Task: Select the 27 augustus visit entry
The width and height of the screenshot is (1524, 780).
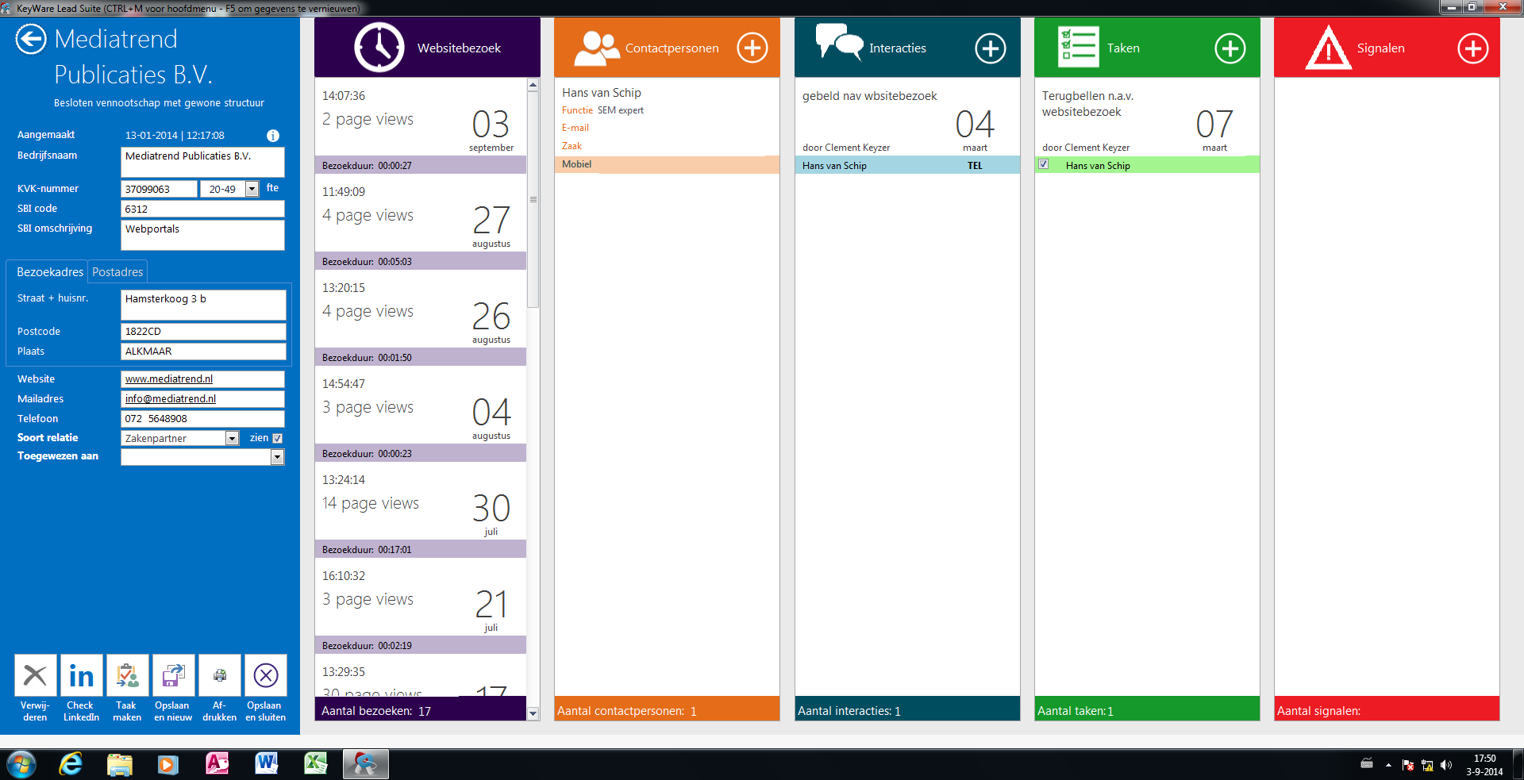Action: coord(421,221)
